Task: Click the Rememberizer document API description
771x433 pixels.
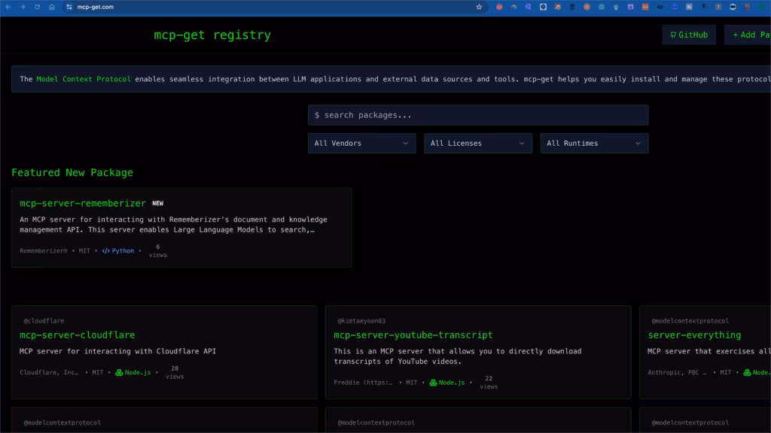Action: (x=174, y=225)
